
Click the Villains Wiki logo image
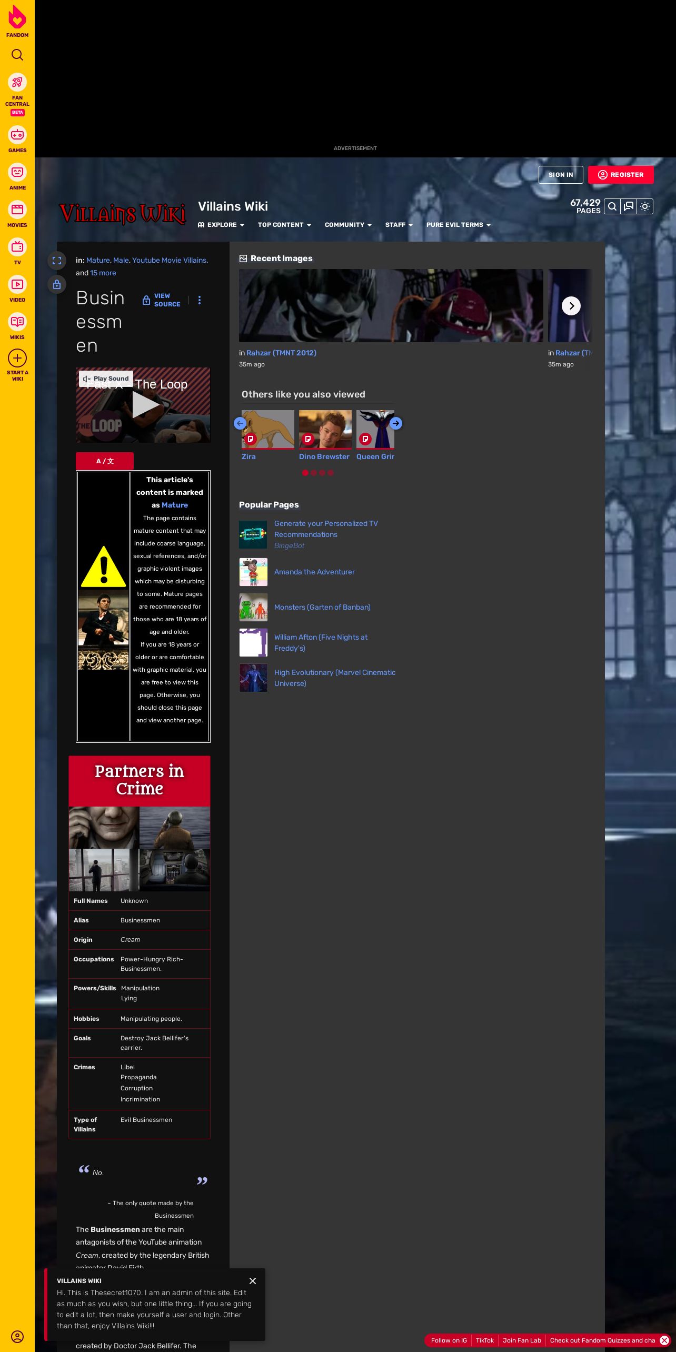(x=122, y=214)
